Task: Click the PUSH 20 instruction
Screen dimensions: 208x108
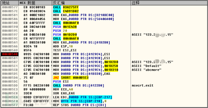Action: pos(60,31)
